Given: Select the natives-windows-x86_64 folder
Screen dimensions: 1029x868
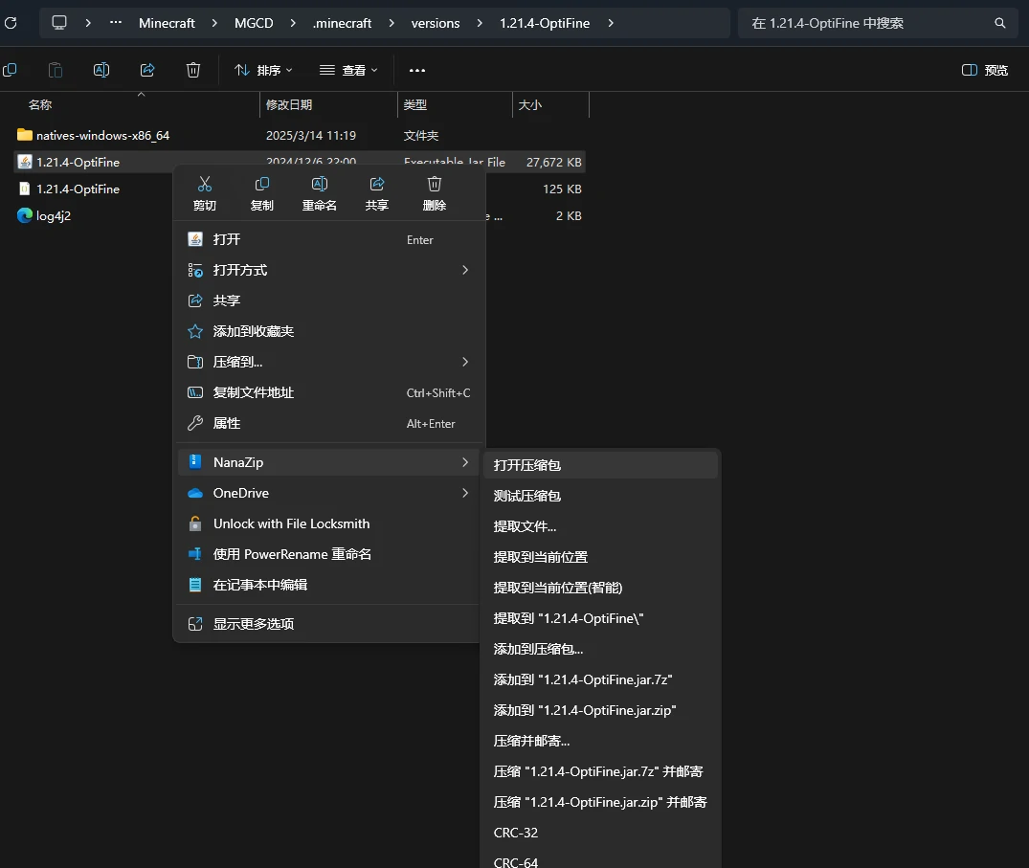Looking at the screenshot, I should 102,136.
